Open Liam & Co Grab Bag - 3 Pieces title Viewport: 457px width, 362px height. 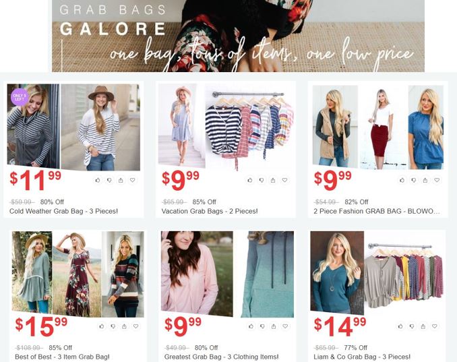point(362,357)
